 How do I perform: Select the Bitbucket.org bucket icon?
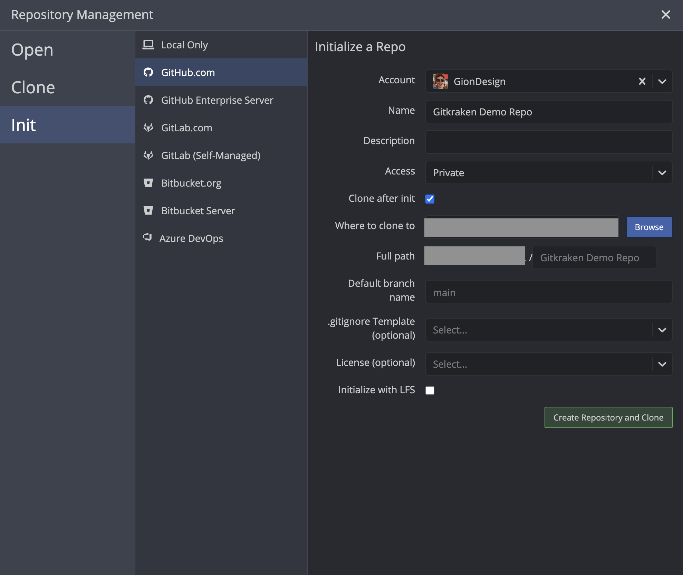tap(148, 183)
